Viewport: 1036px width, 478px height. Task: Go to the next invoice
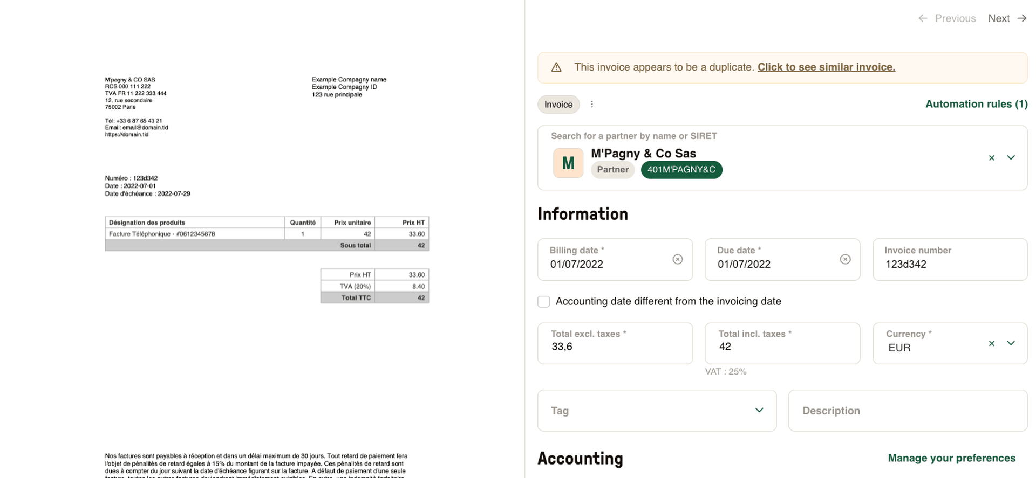(1007, 18)
